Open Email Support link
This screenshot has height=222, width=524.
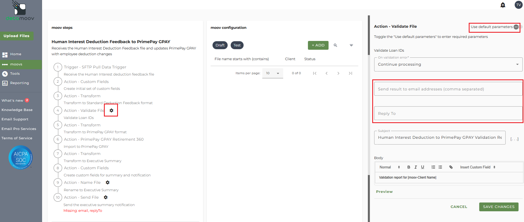15,119
